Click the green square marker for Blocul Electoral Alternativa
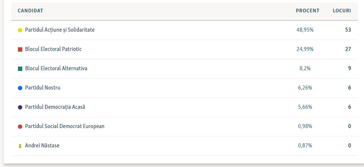This screenshot has width=364, height=167. coord(20,69)
